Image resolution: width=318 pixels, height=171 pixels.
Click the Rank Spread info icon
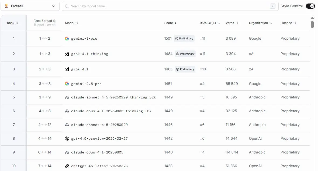point(54,21)
